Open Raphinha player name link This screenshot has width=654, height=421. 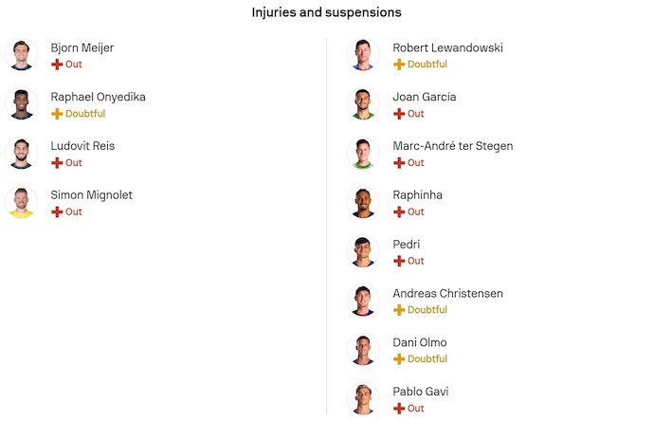[x=417, y=195]
